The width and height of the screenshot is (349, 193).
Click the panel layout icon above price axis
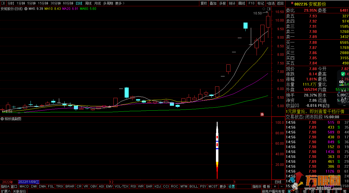point(268,9)
